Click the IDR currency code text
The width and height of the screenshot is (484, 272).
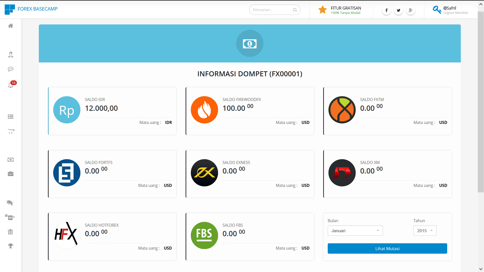pos(168,122)
